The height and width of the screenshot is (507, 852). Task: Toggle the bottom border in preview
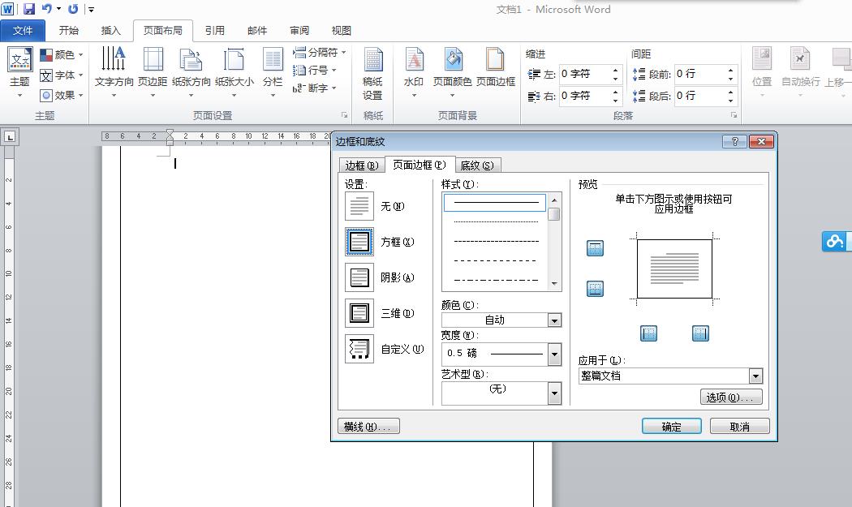click(595, 289)
